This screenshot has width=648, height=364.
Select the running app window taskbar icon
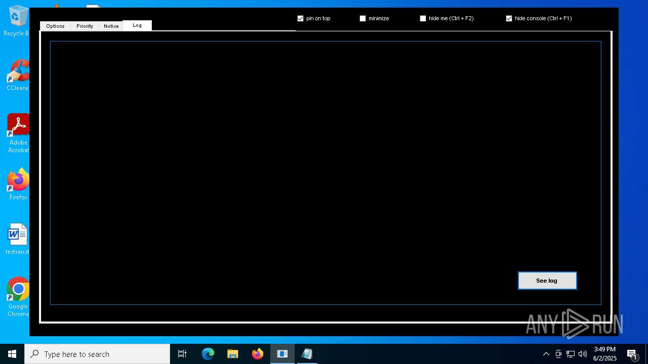282,354
